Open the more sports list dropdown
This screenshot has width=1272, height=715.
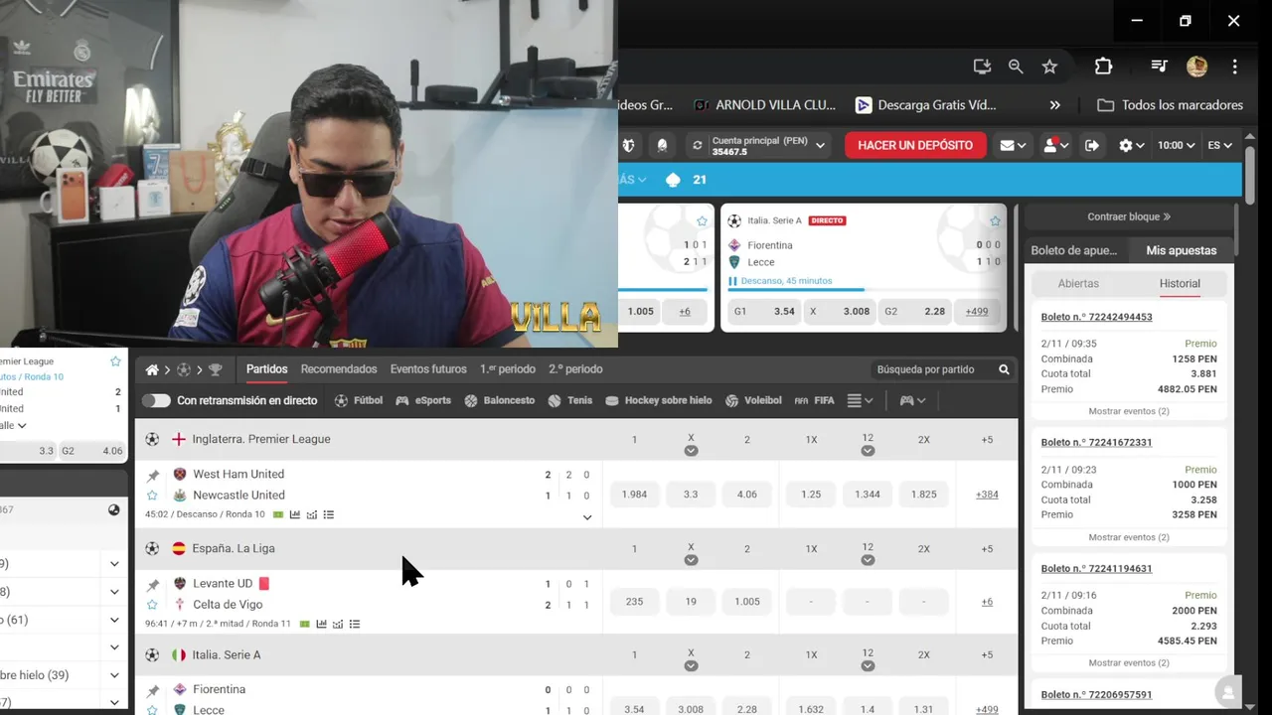[861, 400]
